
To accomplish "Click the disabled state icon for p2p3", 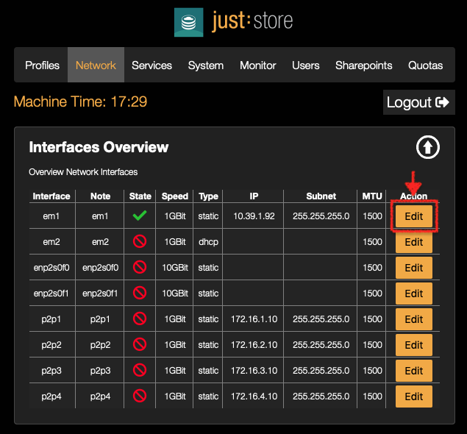I will pos(140,370).
